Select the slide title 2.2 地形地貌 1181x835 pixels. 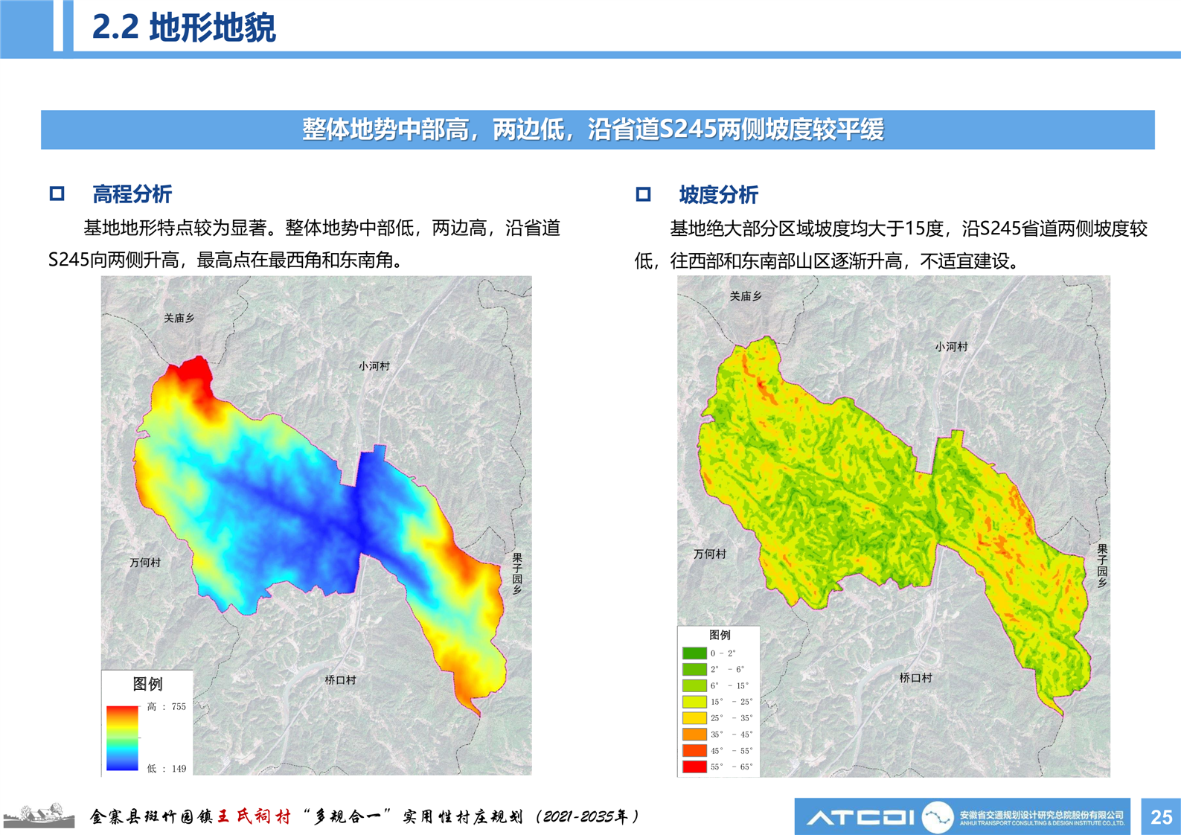184,28
